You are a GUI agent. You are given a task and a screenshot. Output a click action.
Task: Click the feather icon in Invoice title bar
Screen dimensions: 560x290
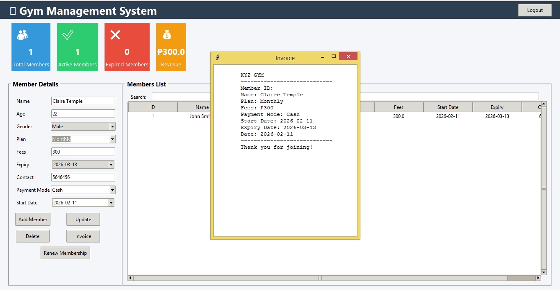click(x=218, y=58)
